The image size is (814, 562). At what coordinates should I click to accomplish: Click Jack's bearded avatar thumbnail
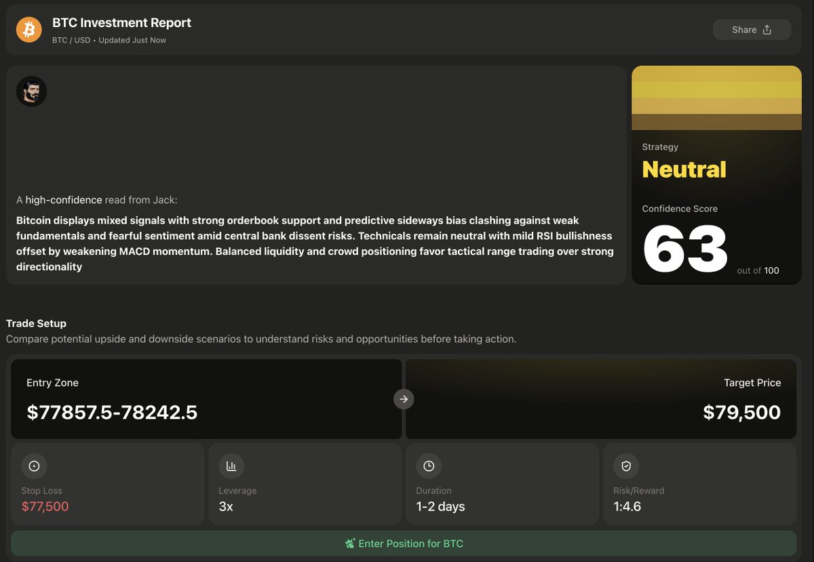tap(31, 92)
